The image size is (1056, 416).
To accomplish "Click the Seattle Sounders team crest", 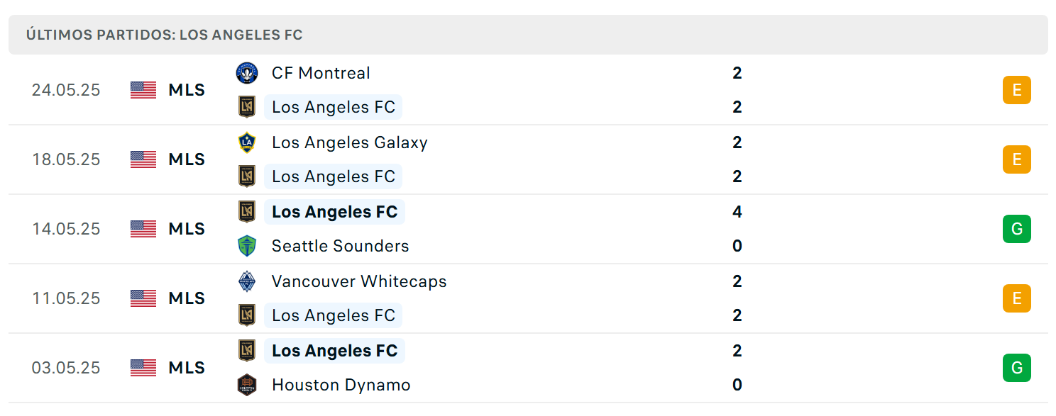I will (247, 246).
